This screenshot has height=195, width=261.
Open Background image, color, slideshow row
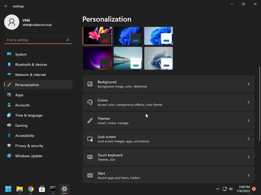[169, 84]
